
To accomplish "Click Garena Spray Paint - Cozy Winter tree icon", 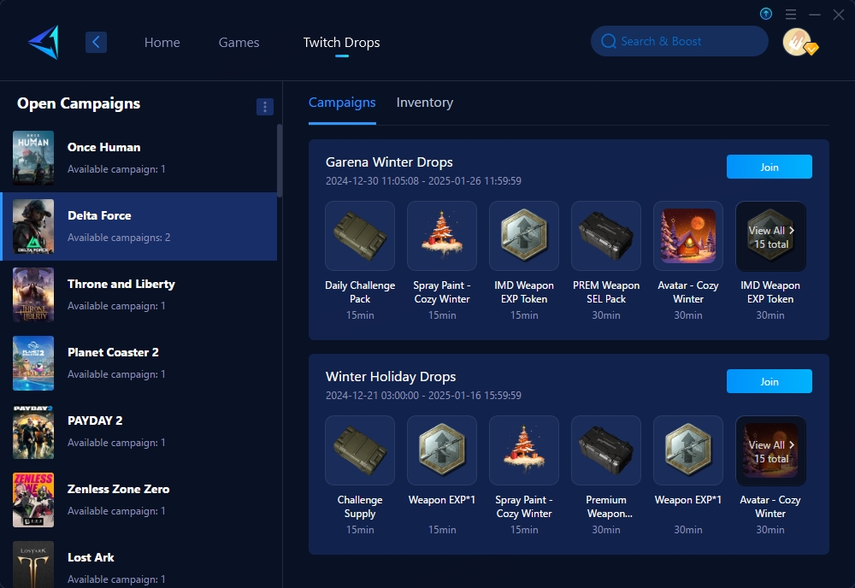I will tap(442, 236).
